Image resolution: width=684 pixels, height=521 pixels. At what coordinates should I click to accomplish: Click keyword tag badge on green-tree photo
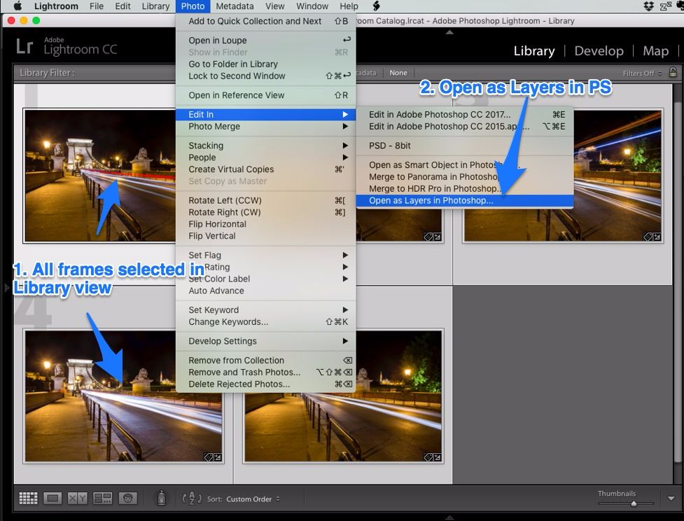tap(428, 457)
